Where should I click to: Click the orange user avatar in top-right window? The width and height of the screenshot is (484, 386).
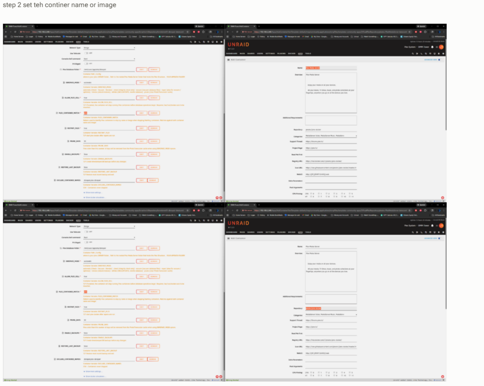[x=441, y=47]
